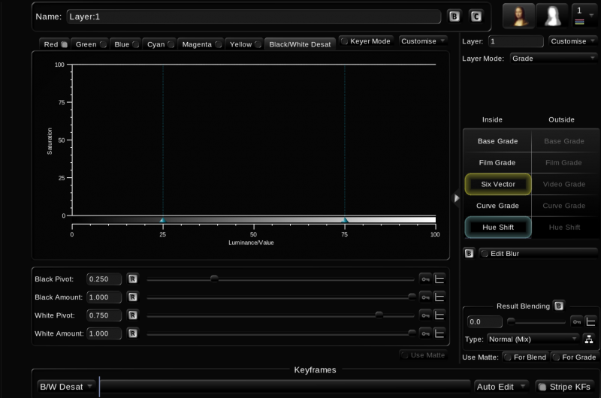
Task: Click the hierarchy icon beside blend Type
Action: pyautogui.click(x=589, y=339)
